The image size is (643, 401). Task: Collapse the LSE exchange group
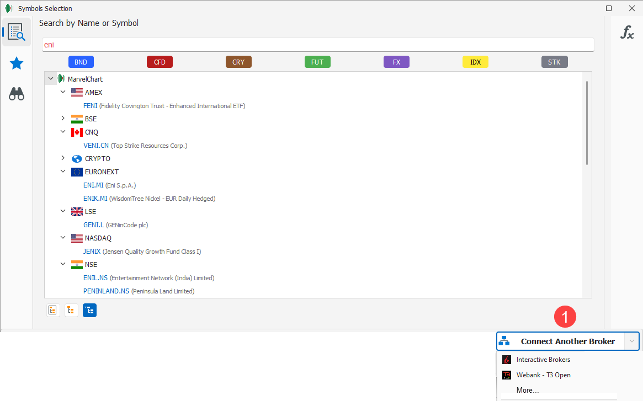tap(63, 211)
